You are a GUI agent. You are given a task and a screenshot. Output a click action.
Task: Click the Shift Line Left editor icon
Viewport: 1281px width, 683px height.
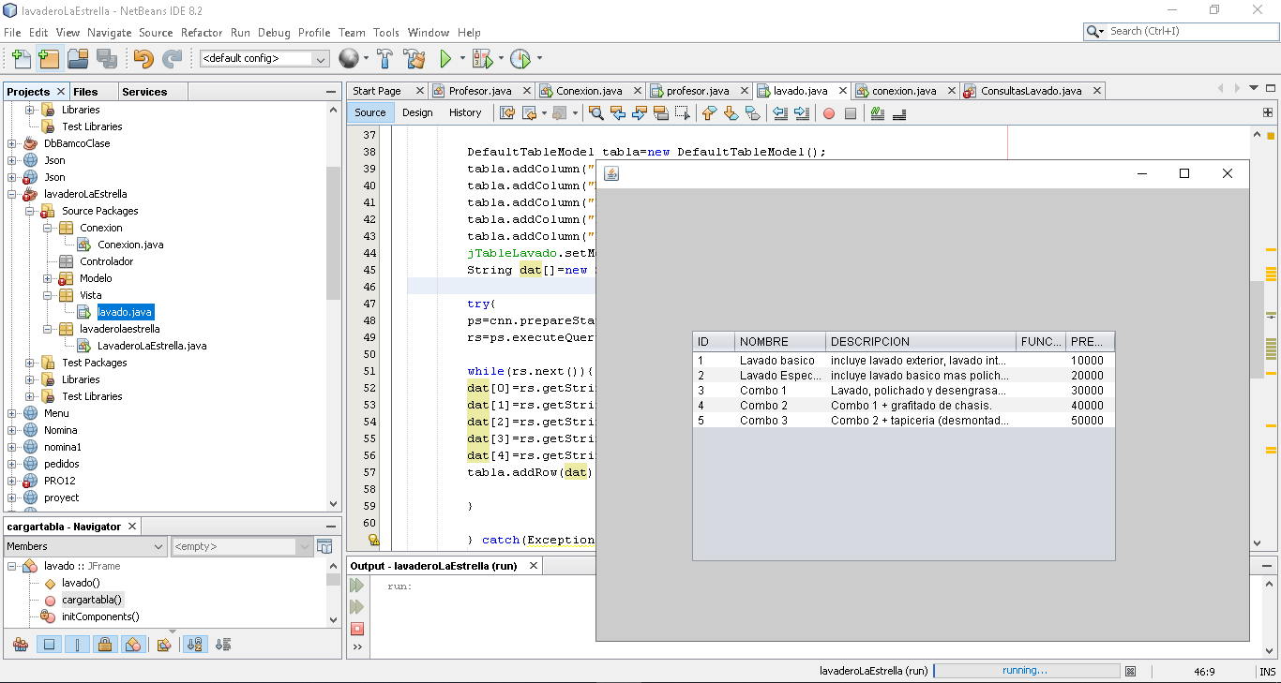tap(779, 113)
